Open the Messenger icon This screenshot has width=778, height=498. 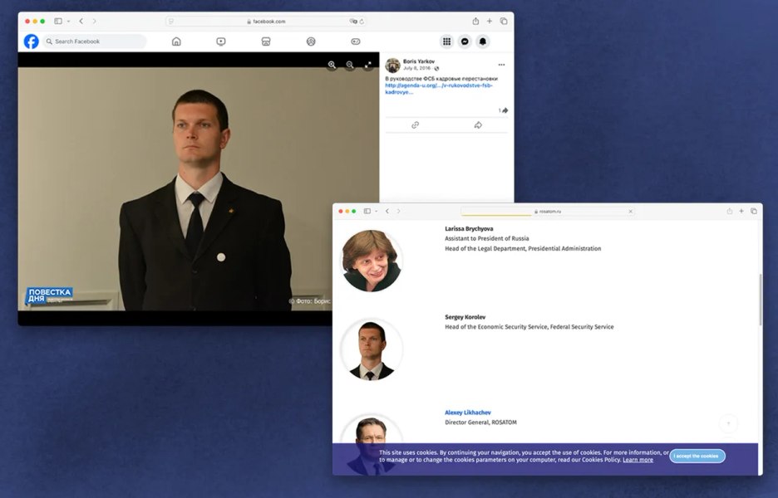tap(465, 41)
